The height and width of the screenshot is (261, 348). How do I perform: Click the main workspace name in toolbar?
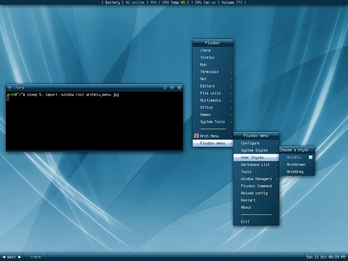(x=11, y=257)
